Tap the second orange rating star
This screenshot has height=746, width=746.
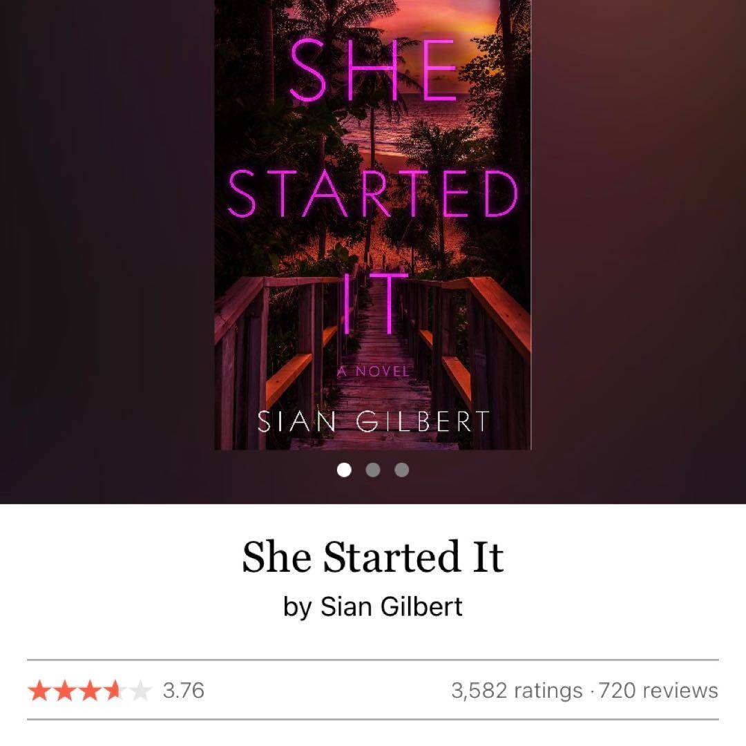(x=65, y=690)
